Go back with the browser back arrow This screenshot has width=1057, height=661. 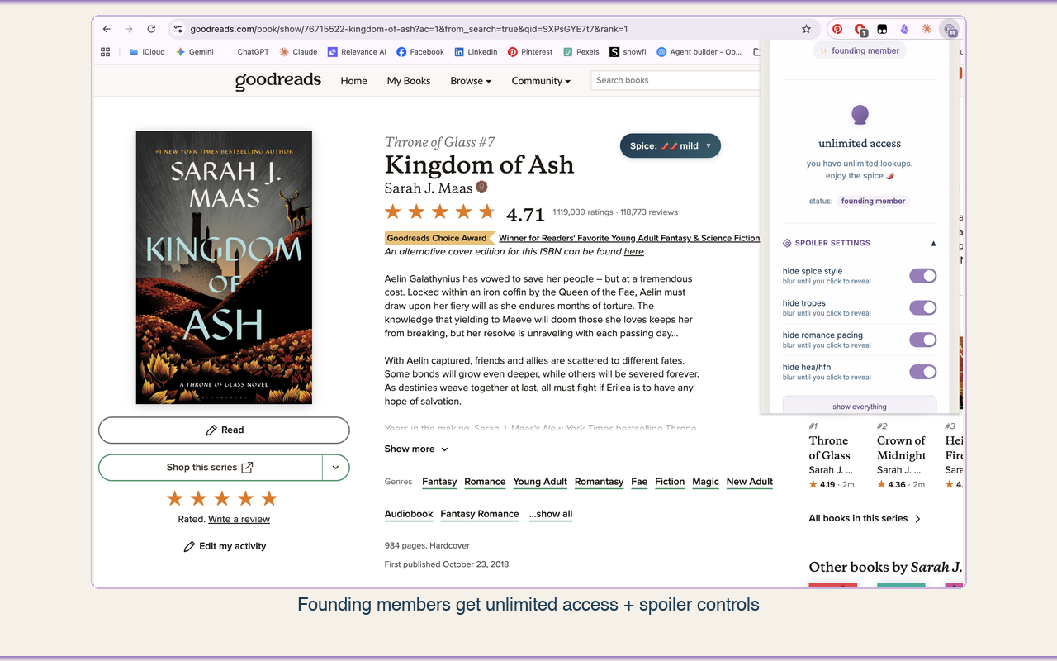107,29
